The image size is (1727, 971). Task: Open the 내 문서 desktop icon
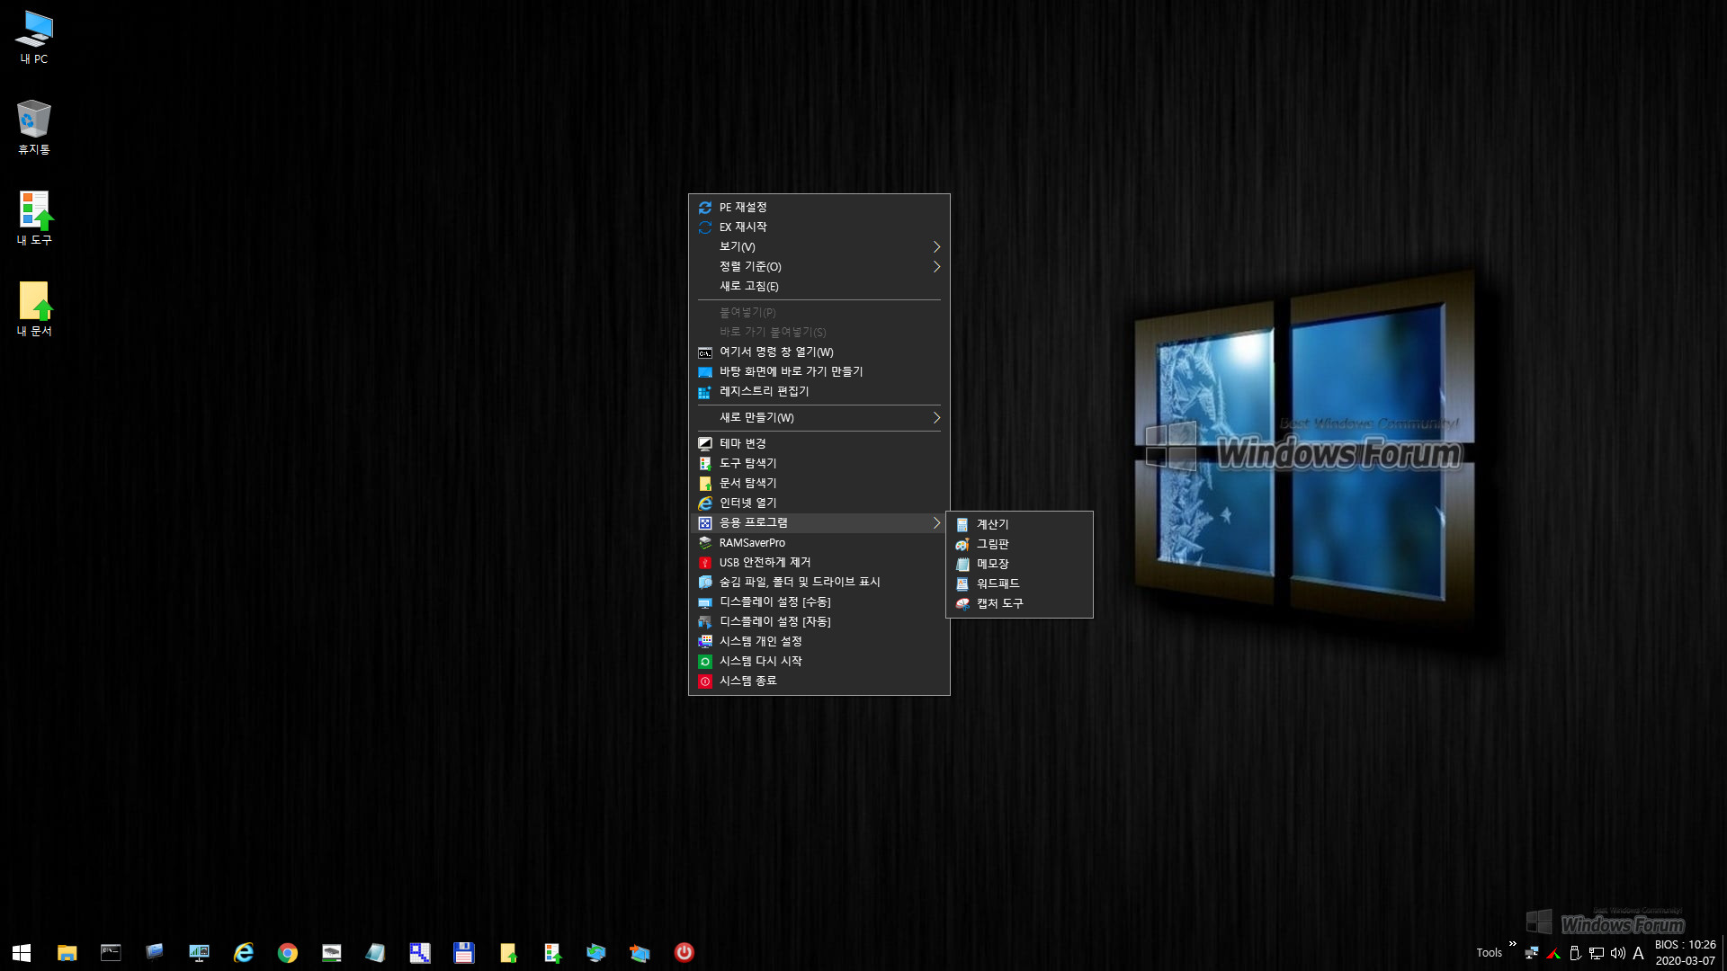tap(34, 309)
